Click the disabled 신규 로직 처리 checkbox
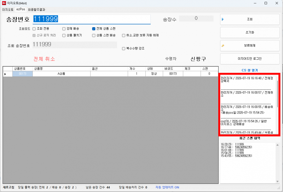Image resolution: width=283 pixels, height=192 pixels. (x=34, y=35)
